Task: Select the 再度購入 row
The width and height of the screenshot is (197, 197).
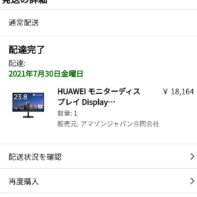Action: pos(98,181)
